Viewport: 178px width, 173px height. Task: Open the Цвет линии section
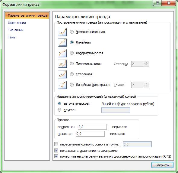click(x=17, y=23)
